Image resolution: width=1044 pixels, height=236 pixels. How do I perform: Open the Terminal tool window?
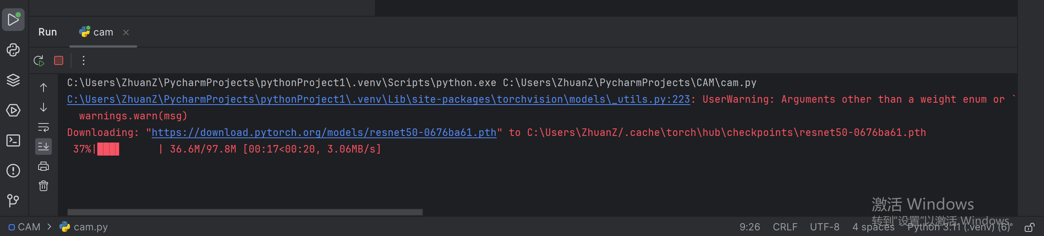pos(13,140)
